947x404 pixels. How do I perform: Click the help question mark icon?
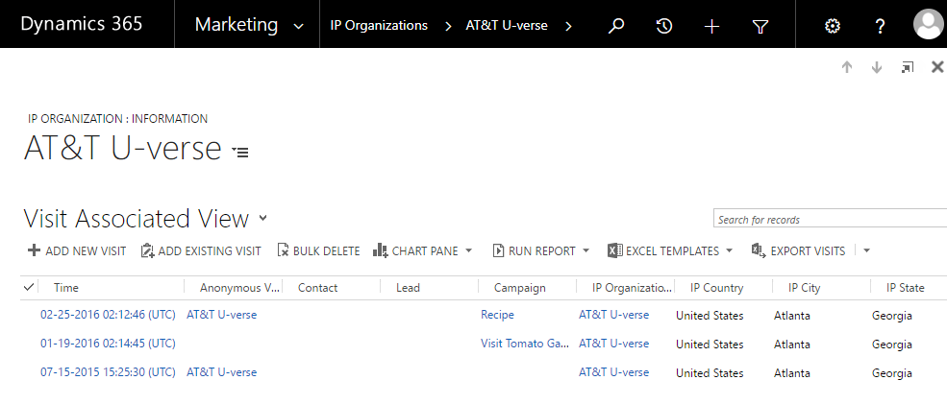pos(880,26)
